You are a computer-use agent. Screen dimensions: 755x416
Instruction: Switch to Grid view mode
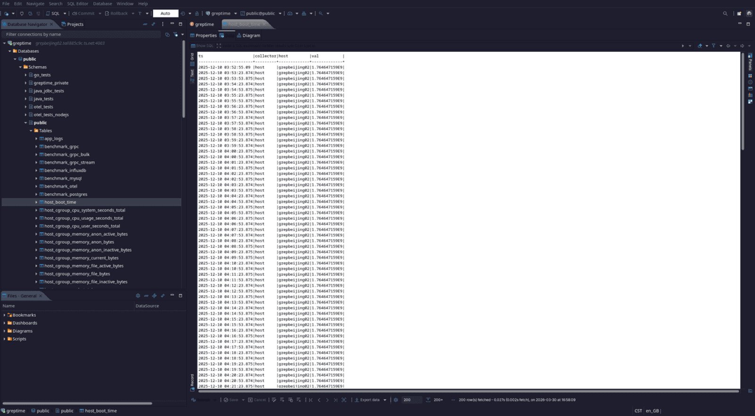click(x=192, y=59)
